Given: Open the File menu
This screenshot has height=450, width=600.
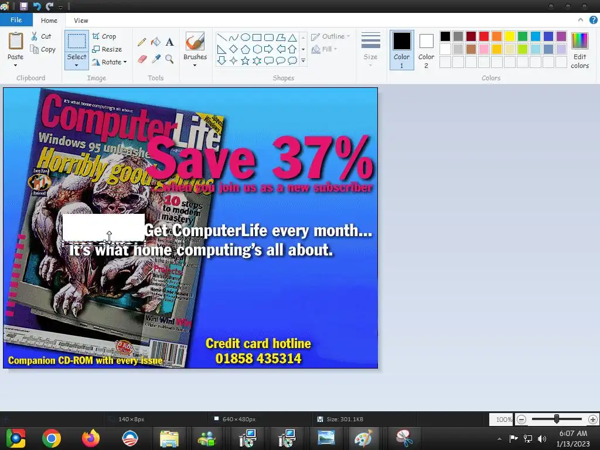Looking at the screenshot, I should pos(16,20).
